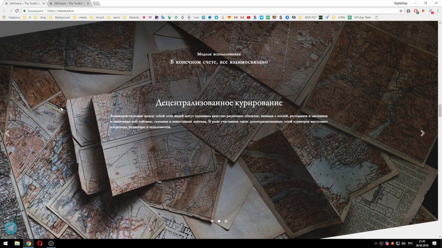Switch the РУС keyboard language indicator
Image resolution: width=442 pixels, height=248 pixels.
pos(411,244)
